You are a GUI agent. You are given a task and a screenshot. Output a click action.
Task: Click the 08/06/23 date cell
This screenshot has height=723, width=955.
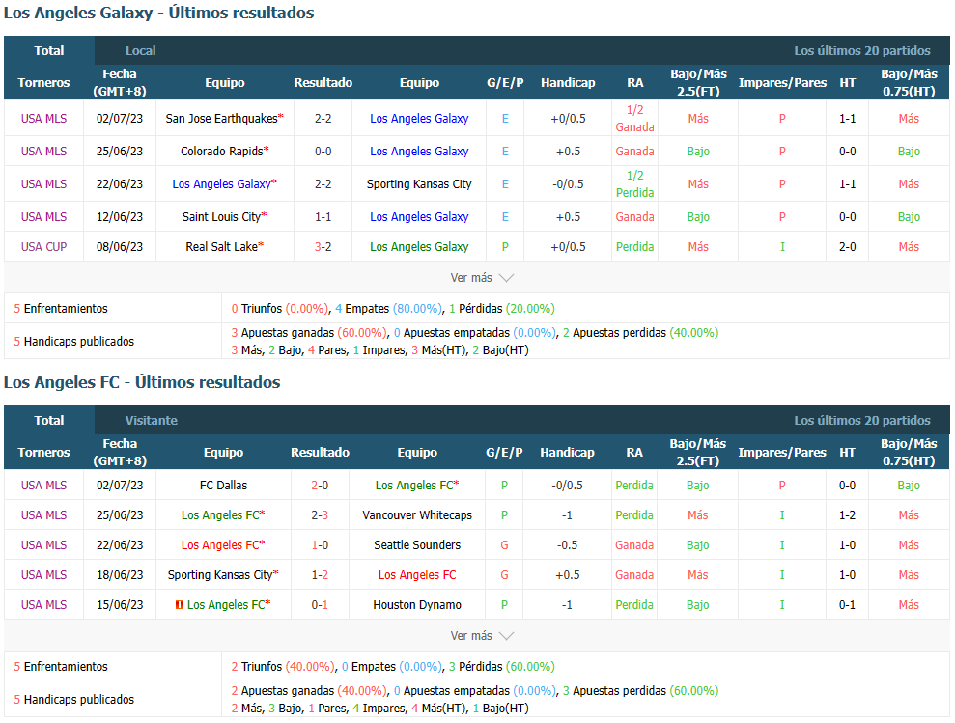tap(120, 247)
